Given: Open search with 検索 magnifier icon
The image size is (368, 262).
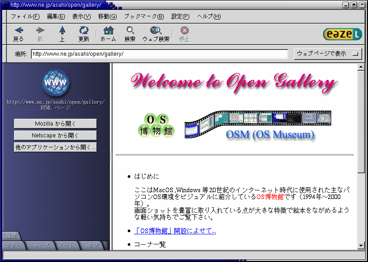Looking at the screenshot, I should click(130, 31).
